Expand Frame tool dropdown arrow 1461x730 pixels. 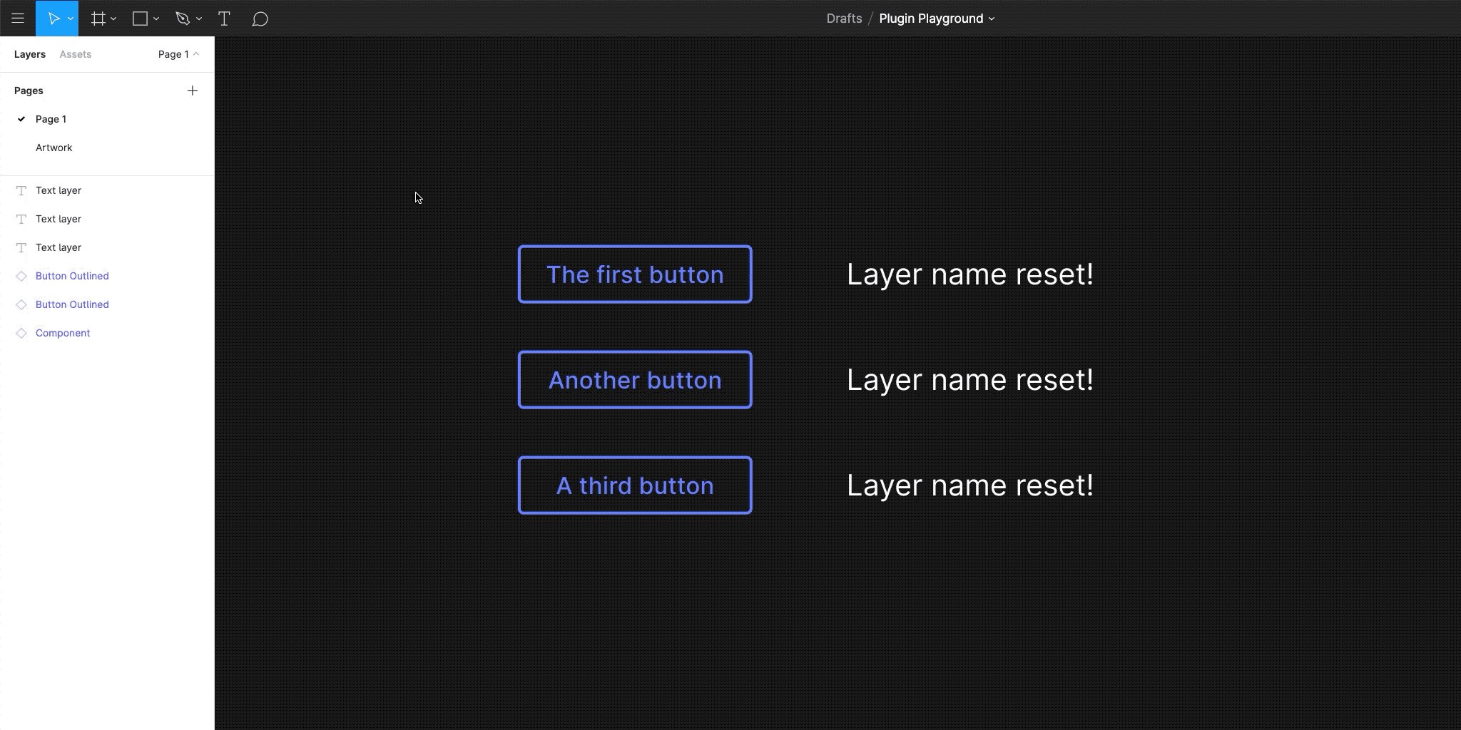[113, 19]
